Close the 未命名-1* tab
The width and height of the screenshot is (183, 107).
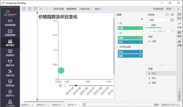tap(33, 105)
